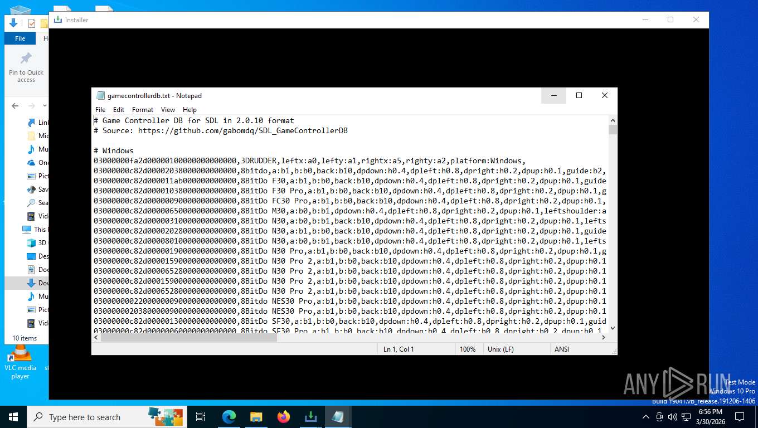758x428 pixels.
Task: Click horizontal scroll right arrow in Notepad
Action: tap(603, 337)
